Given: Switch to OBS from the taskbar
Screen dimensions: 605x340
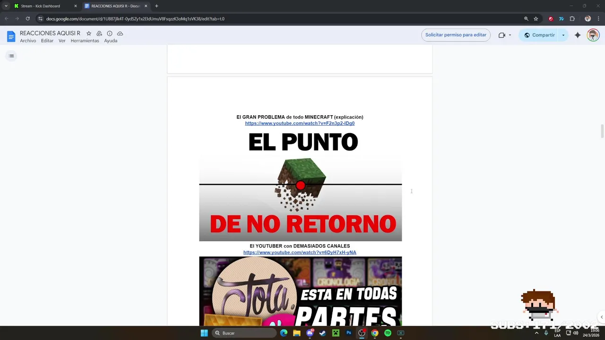Looking at the screenshot, I should click(x=362, y=333).
